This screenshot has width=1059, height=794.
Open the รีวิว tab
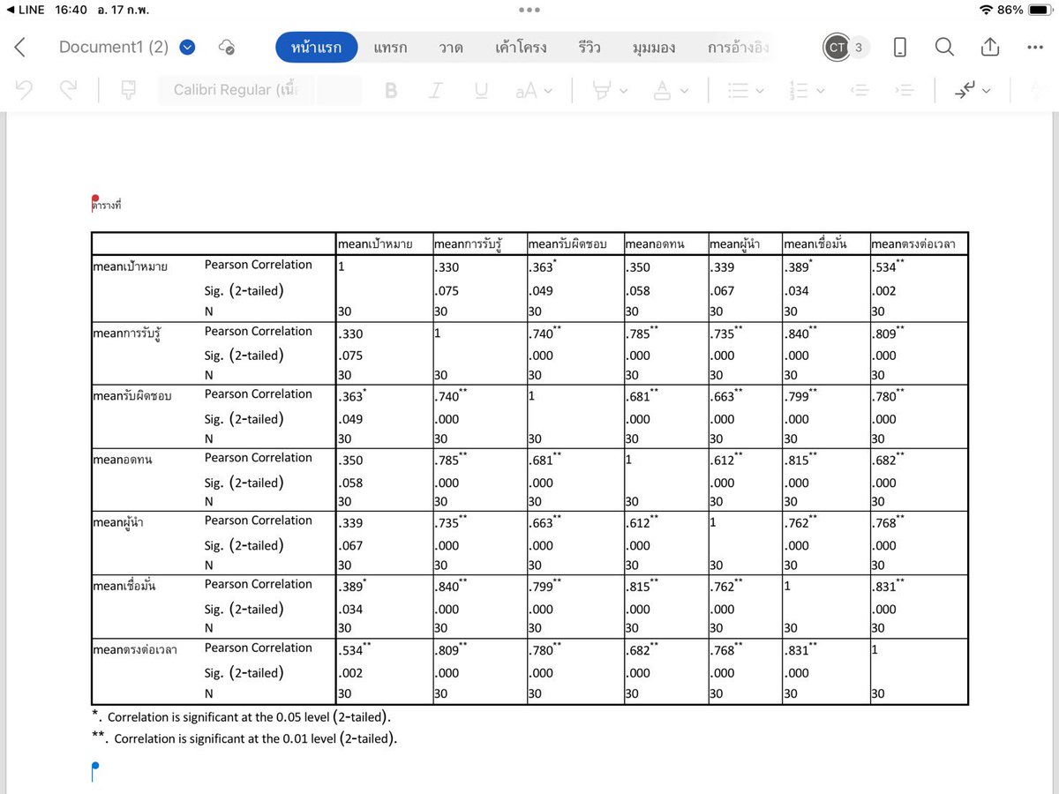590,48
